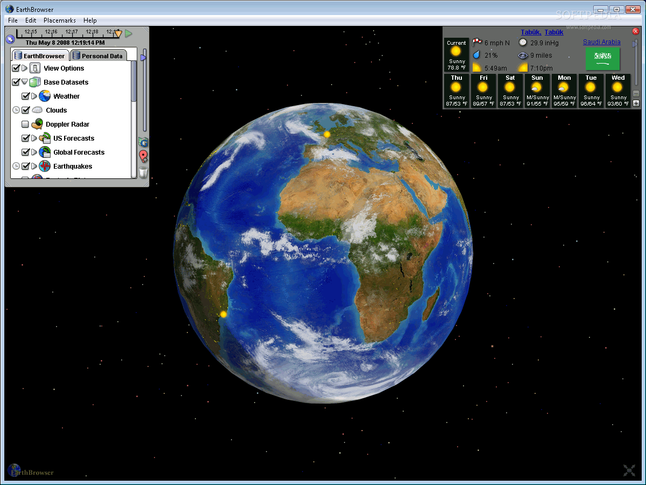Viewport: 646px width, 485px height.
Task: Click the Base Datasets green cube icon
Action: point(35,82)
